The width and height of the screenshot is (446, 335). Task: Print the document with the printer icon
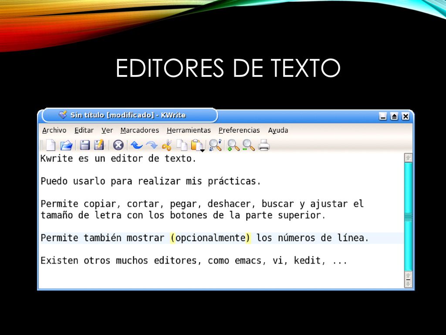[x=264, y=145]
